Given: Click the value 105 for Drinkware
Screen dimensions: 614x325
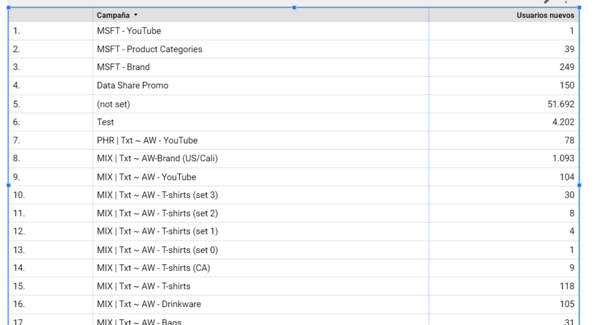Looking at the screenshot, I should click(x=567, y=304).
